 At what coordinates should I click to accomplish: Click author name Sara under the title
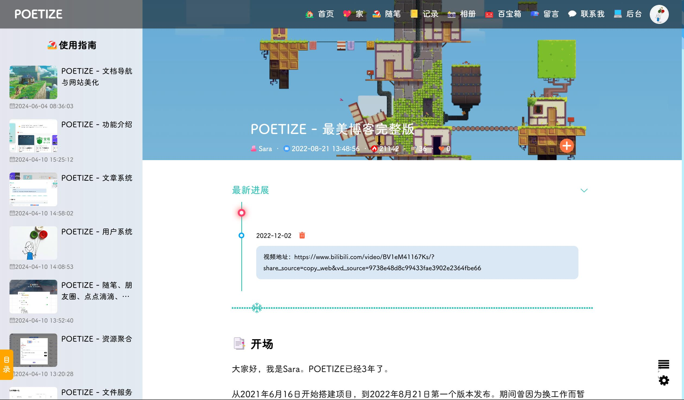click(265, 149)
